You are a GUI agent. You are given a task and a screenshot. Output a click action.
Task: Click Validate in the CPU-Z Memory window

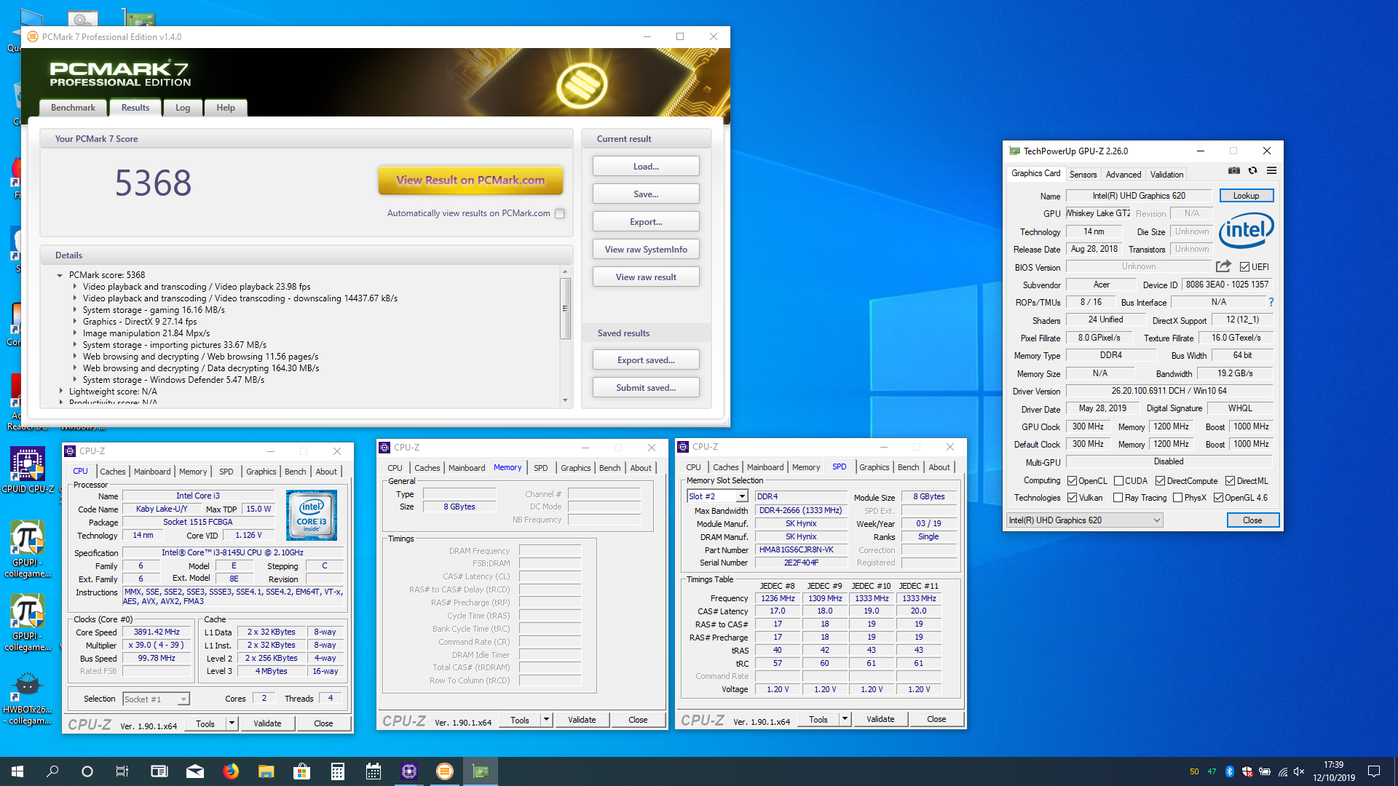582,720
